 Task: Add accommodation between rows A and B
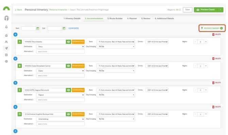[15, 59]
